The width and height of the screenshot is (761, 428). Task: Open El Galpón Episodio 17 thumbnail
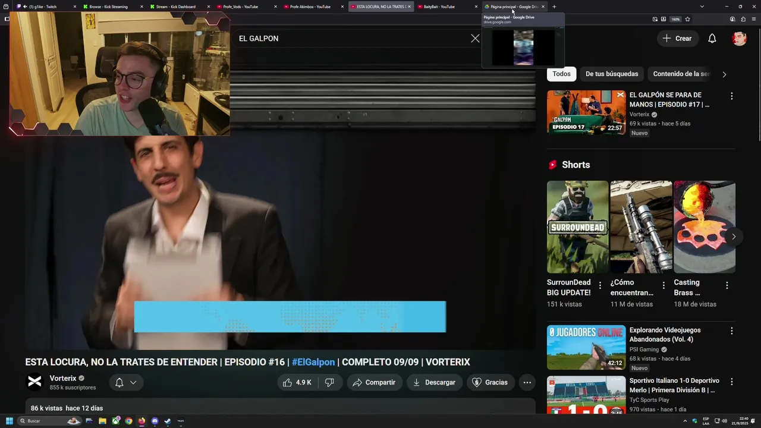click(586, 112)
